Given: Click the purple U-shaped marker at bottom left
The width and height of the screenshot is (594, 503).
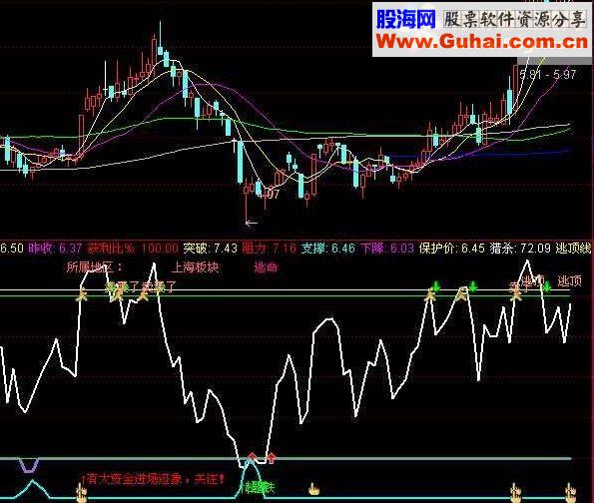Looking at the screenshot, I should click(28, 465).
